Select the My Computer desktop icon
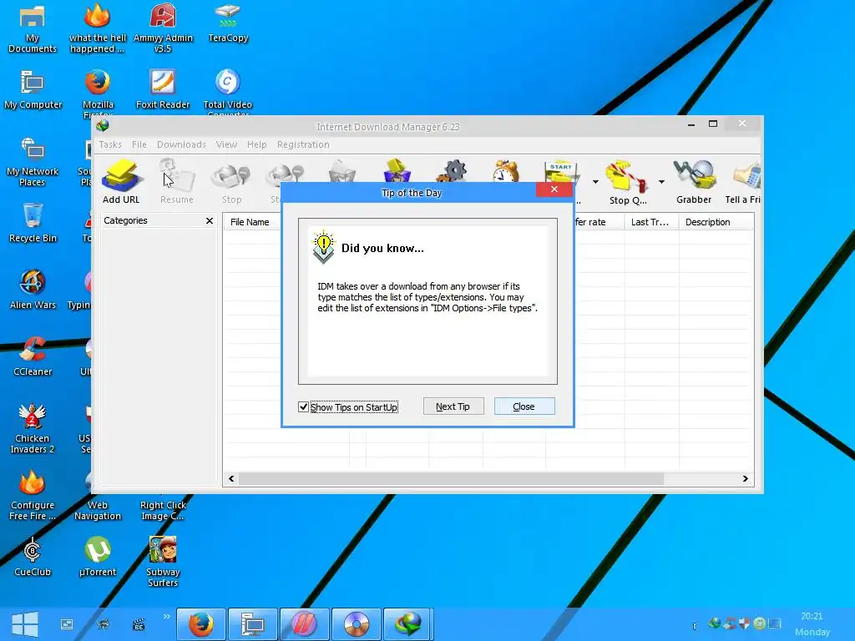The width and height of the screenshot is (855, 641). pos(33,90)
